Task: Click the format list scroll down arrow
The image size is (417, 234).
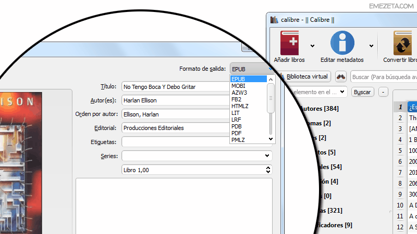Action: coord(271,139)
